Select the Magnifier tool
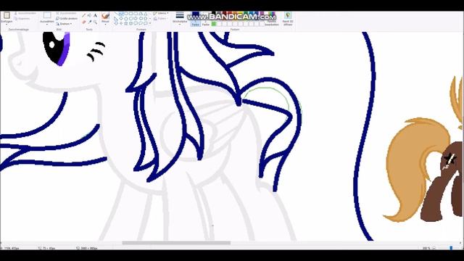 [96, 22]
